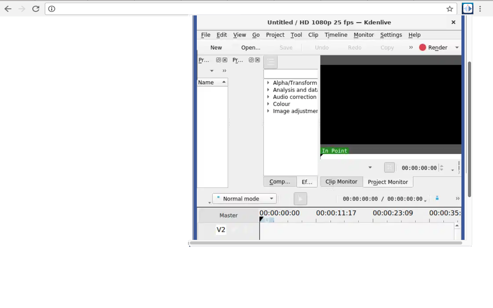Screen dimensions: 493x308
Task: Click the V2 track label
Action: (x=221, y=230)
